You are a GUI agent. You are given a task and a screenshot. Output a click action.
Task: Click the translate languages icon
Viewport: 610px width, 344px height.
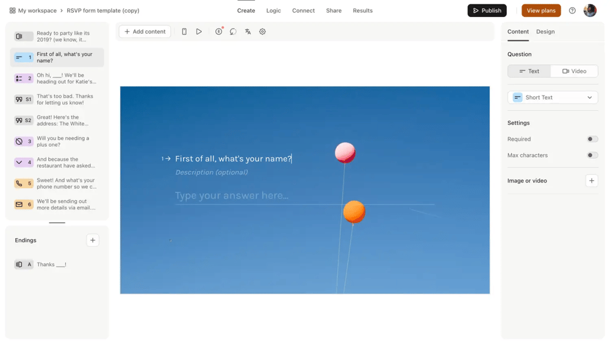[248, 32]
